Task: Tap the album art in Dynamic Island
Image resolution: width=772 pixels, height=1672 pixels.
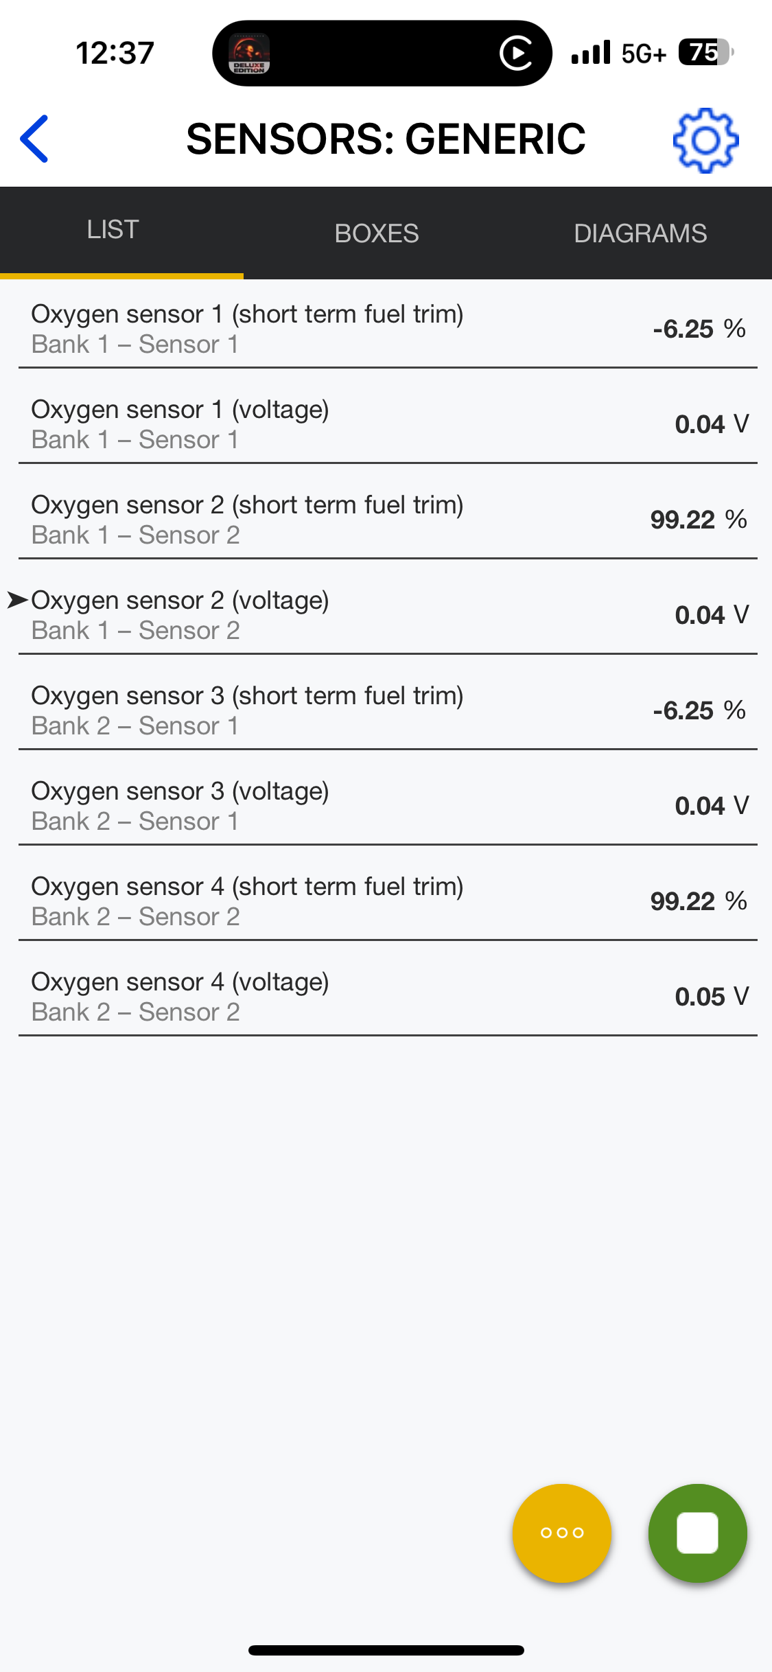Action: coord(249,54)
